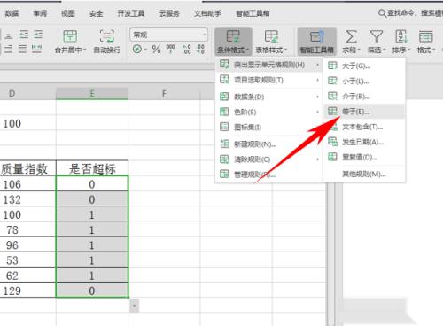Open the 常规 number format combo box
443x326 pixels.
coord(168,35)
